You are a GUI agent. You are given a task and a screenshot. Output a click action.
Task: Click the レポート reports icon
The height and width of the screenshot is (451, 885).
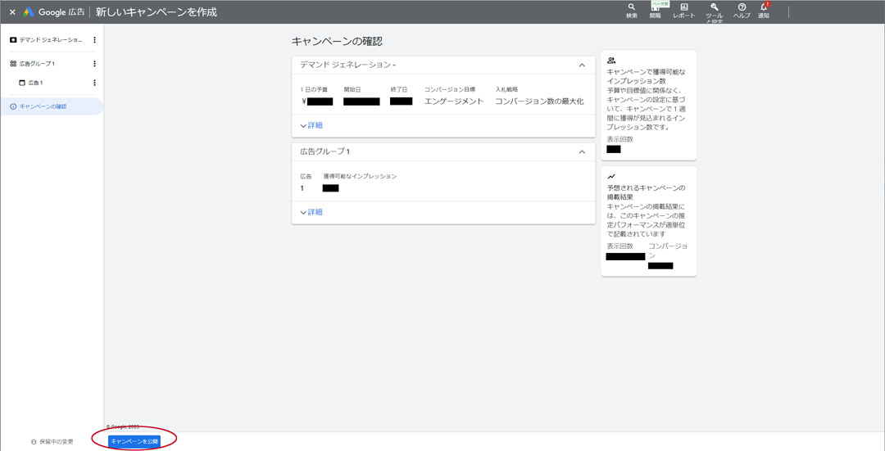pos(683,10)
